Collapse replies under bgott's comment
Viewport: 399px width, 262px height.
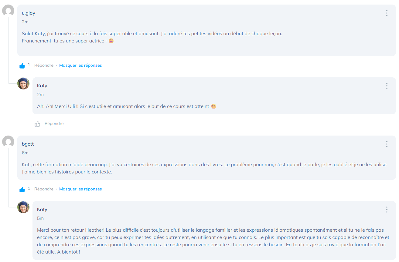coord(80,189)
